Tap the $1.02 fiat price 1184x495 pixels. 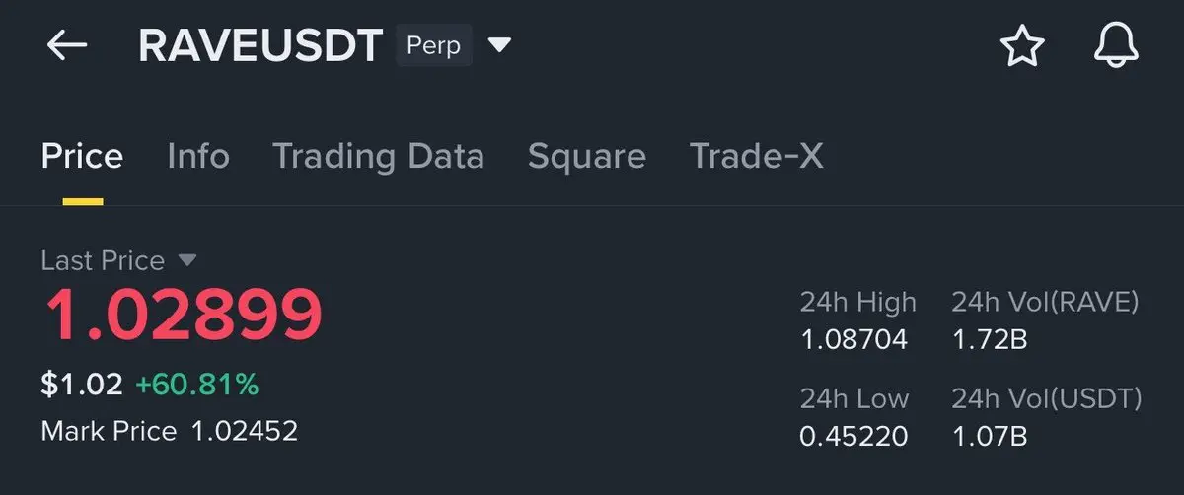[82, 385]
